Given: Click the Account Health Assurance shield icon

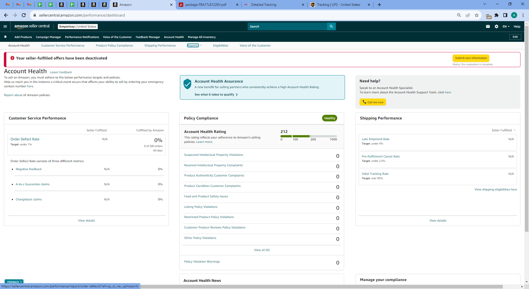Looking at the screenshot, I should click(x=187, y=84).
